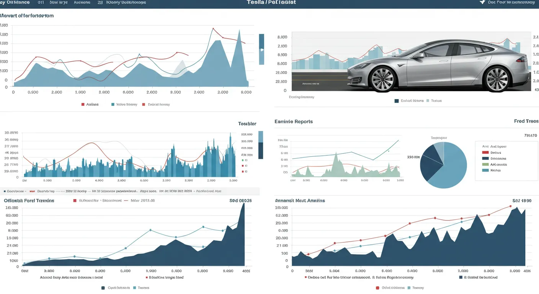This screenshot has height=294, width=539.
Task: Click the small green square right of the middle-left chart
Action: tap(243, 160)
